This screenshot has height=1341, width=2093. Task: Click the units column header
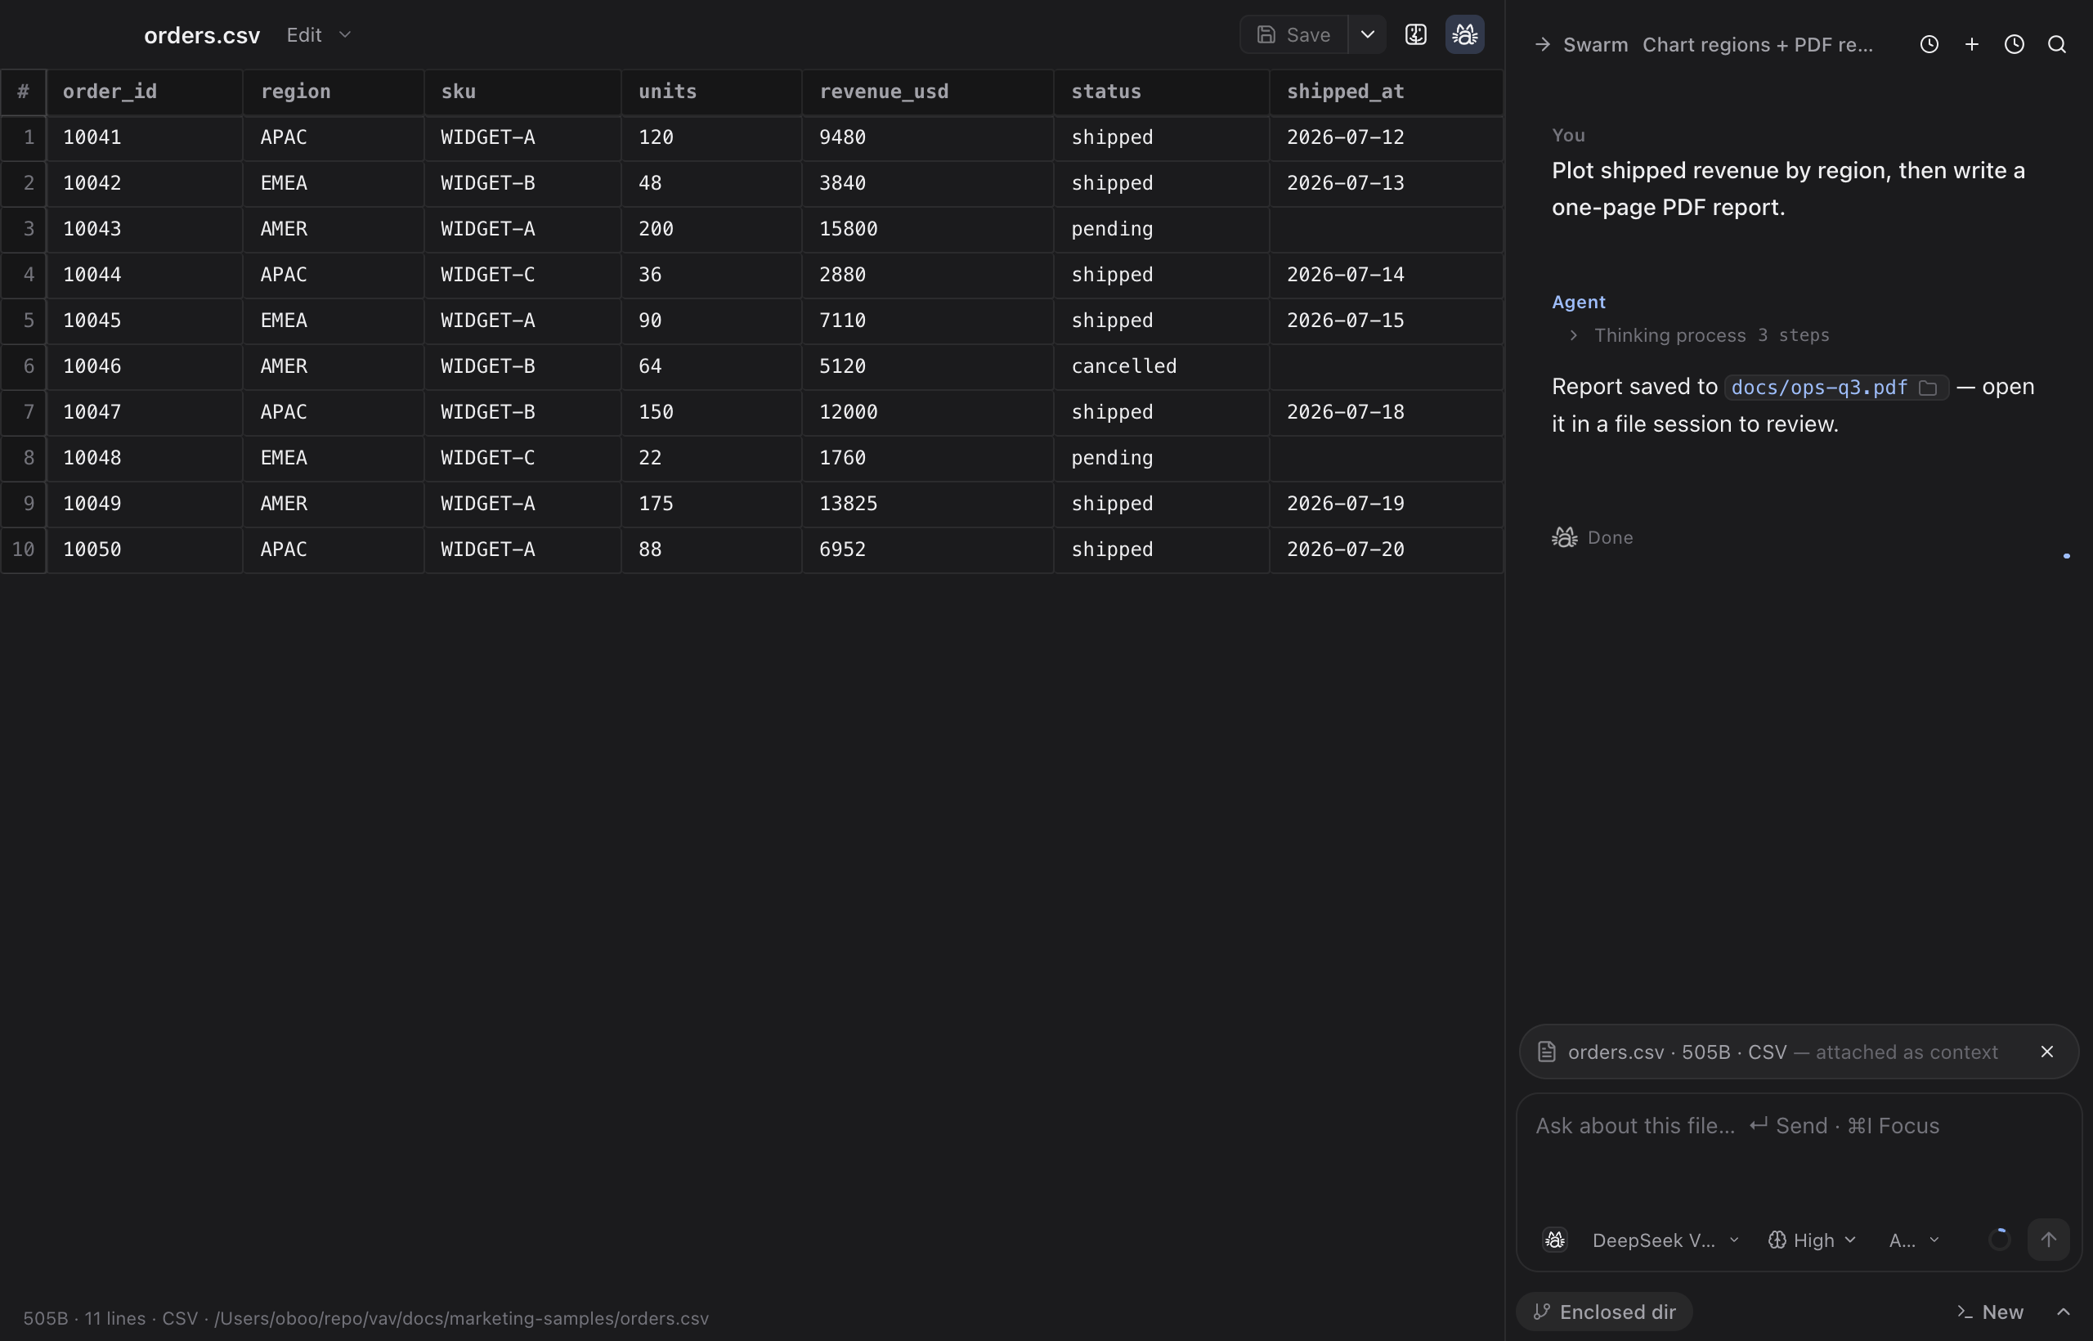[711, 92]
